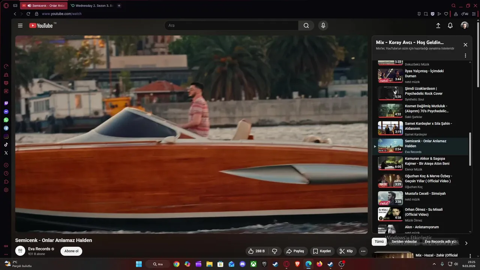Switch to the Wednesday 2. Sezon tab
480x270 pixels.
92,6
